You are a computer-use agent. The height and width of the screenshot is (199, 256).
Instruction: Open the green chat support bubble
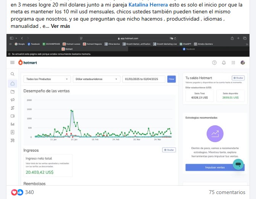[238, 164]
